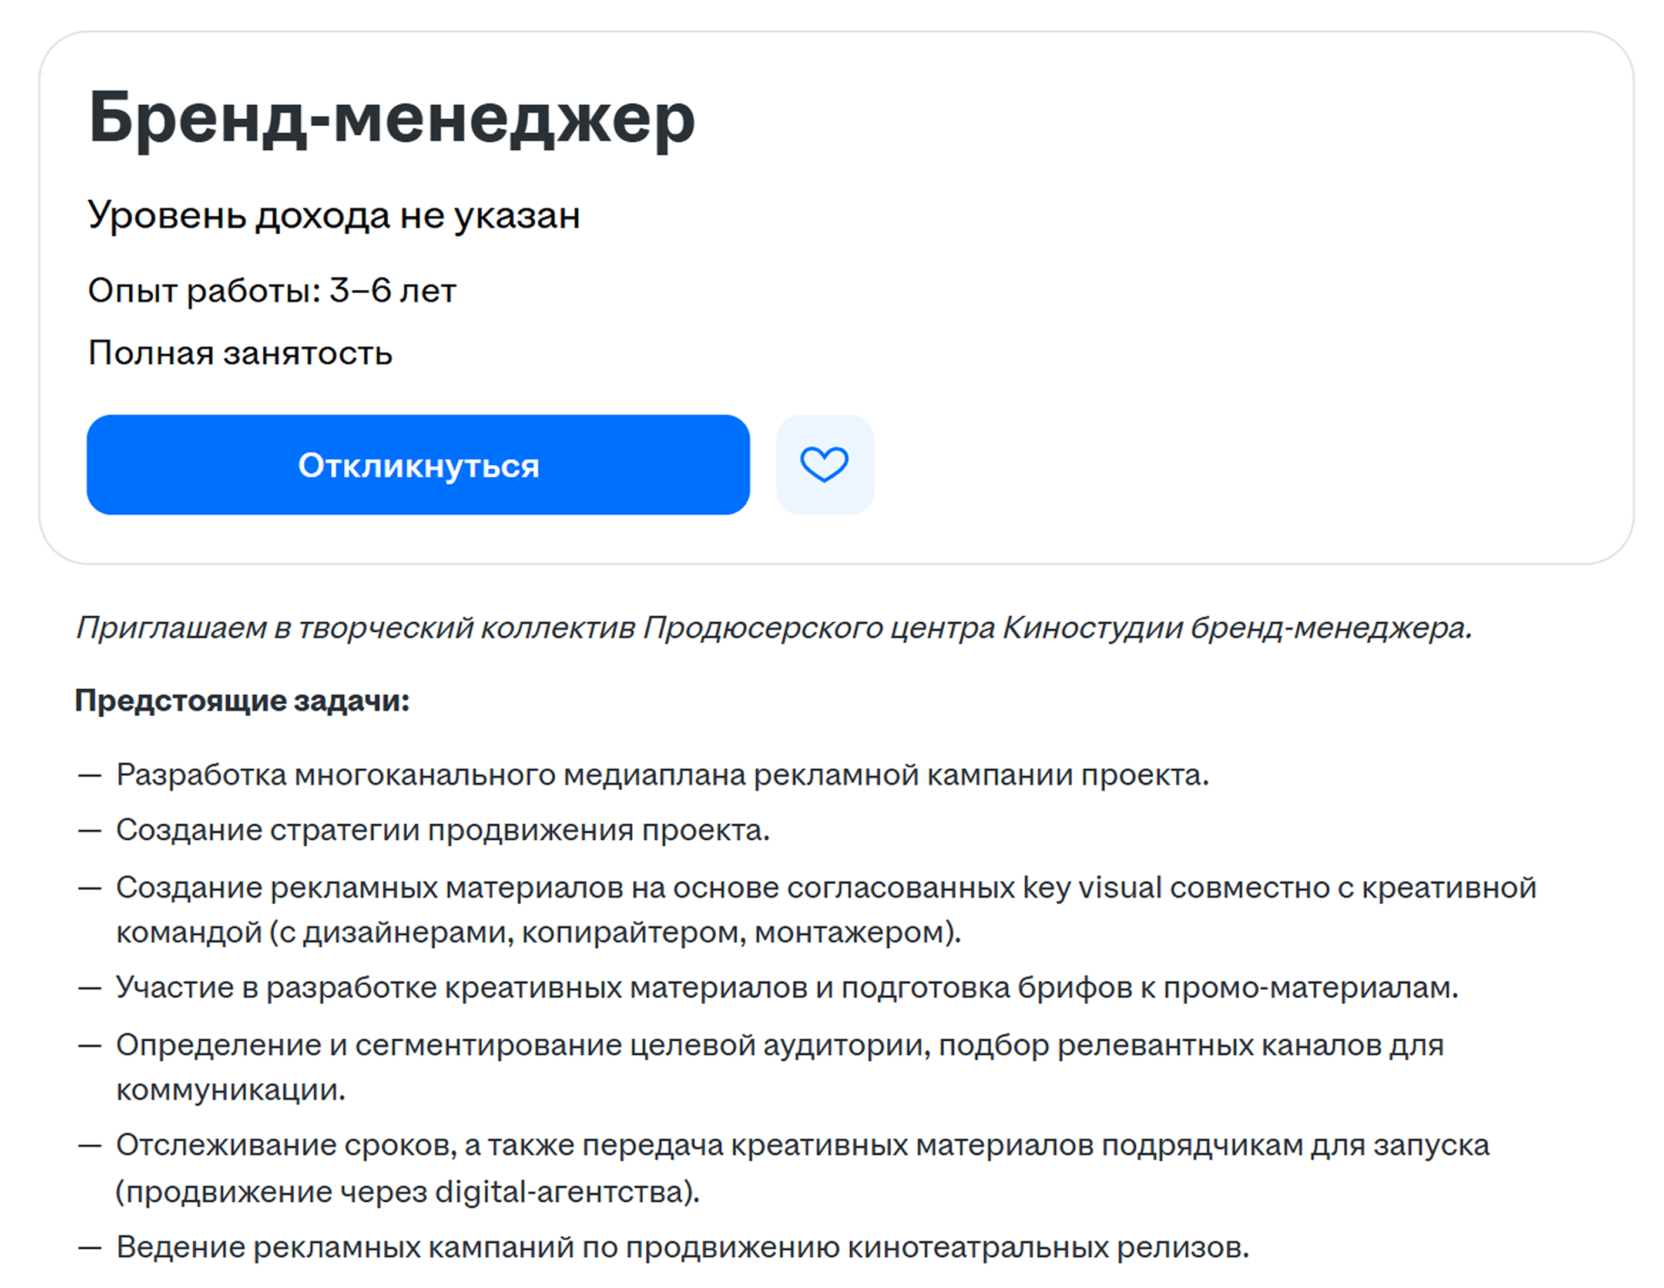Viewport: 1664px width, 1288px height.
Task: Click the Предстоящие задачи heading
Action: click(242, 700)
